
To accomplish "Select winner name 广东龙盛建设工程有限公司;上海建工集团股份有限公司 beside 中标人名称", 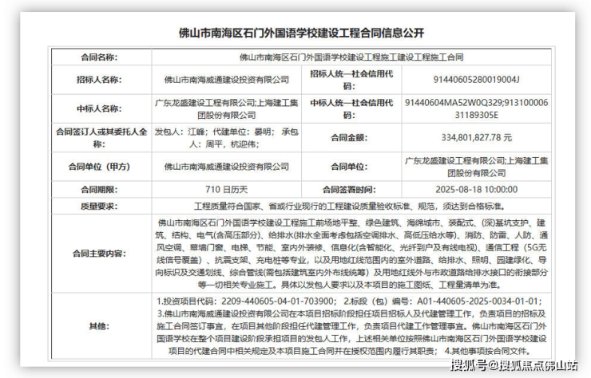I will click(x=227, y=108).
